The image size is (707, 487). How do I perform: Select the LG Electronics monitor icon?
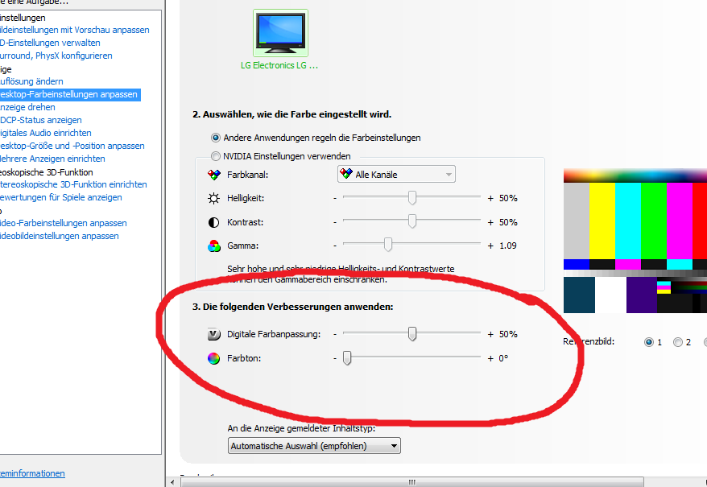[x=280, y=33]
